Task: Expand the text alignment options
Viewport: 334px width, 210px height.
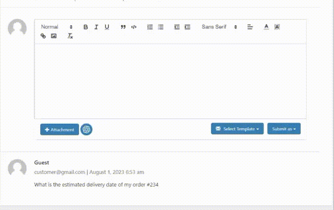Action: [x=250, y=27]
